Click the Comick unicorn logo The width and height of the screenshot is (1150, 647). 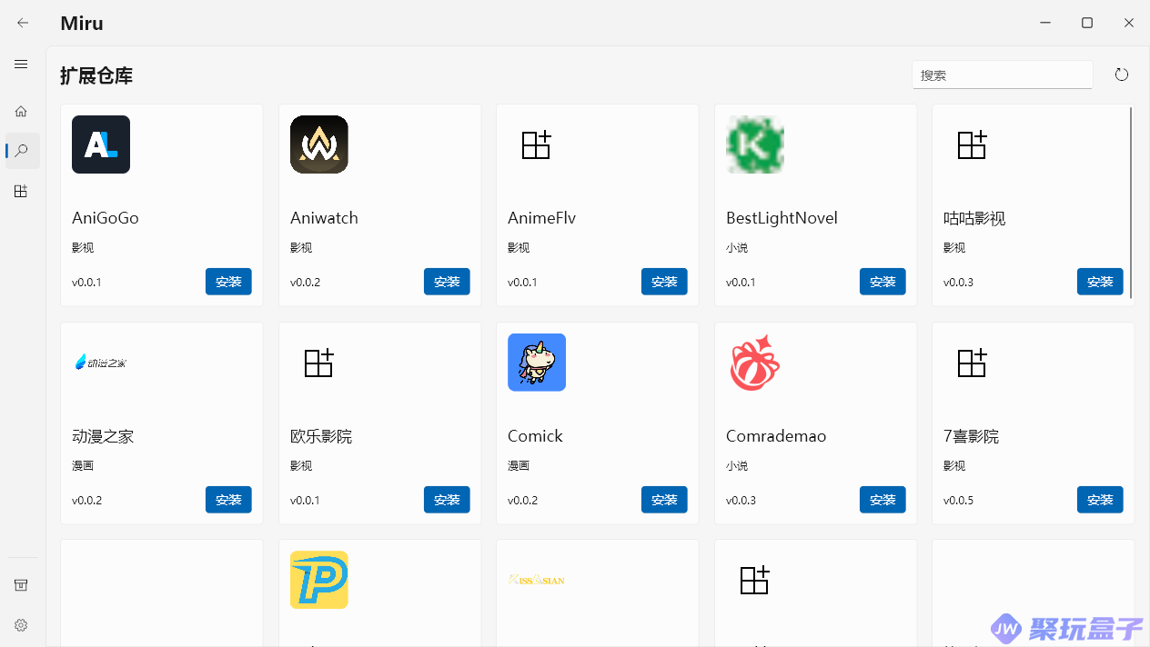[x=537, y=363]
